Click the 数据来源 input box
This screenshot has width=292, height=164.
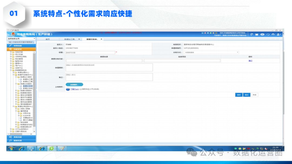104,61
